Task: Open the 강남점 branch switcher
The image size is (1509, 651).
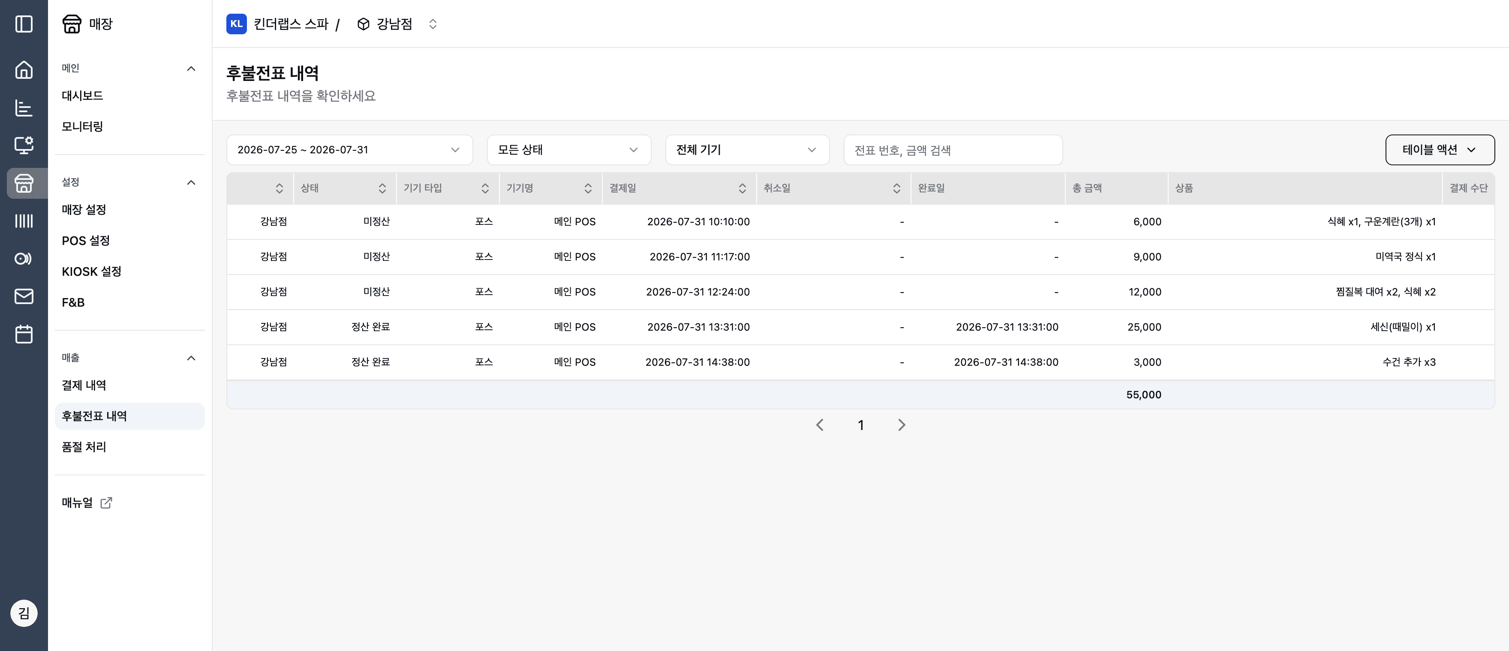Action: click(433, 24)
